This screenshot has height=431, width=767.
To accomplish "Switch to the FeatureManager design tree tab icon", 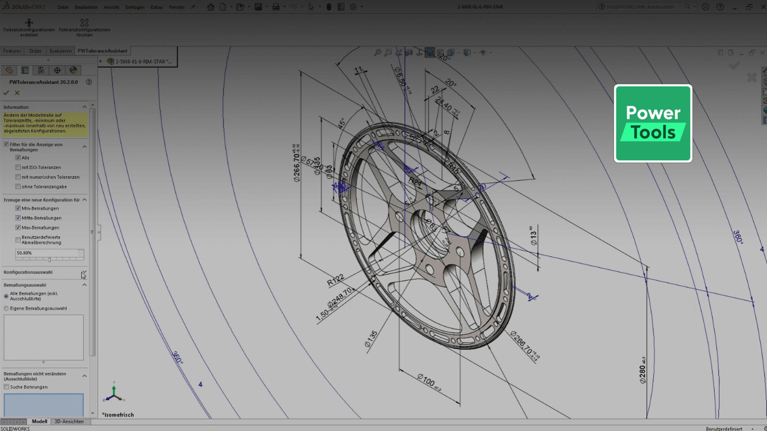I will click(x=9, y=70).
